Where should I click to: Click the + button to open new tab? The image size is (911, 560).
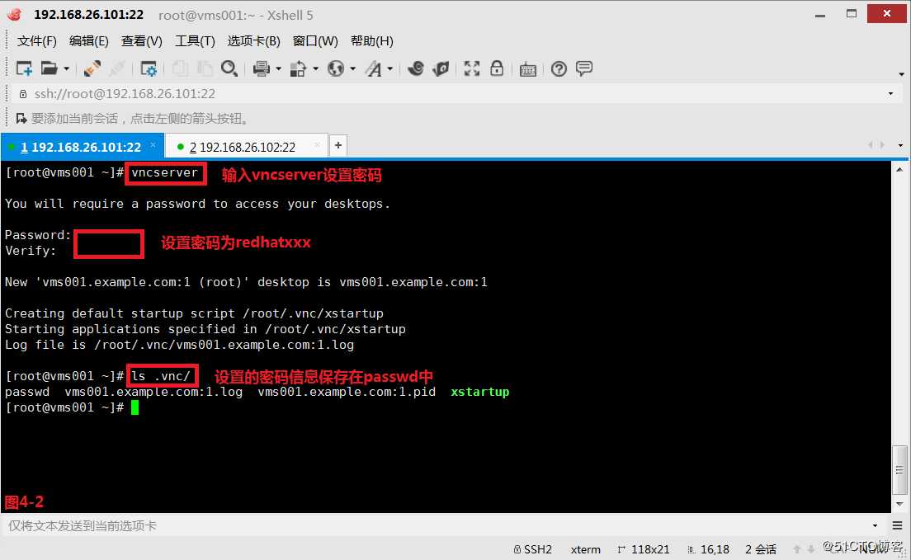[338, 144]
